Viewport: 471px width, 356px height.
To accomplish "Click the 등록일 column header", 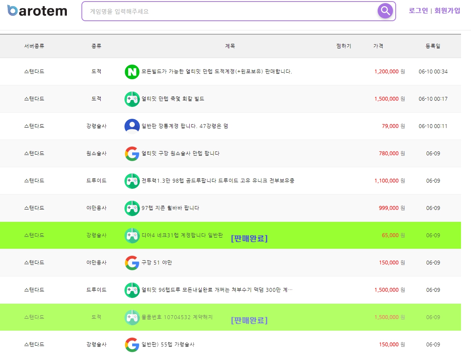I will click(x=433, y=45).
